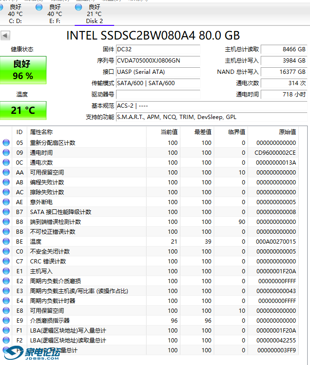Click the host writes value 3984 GB

pyautogui.click(x=284, y=61)
